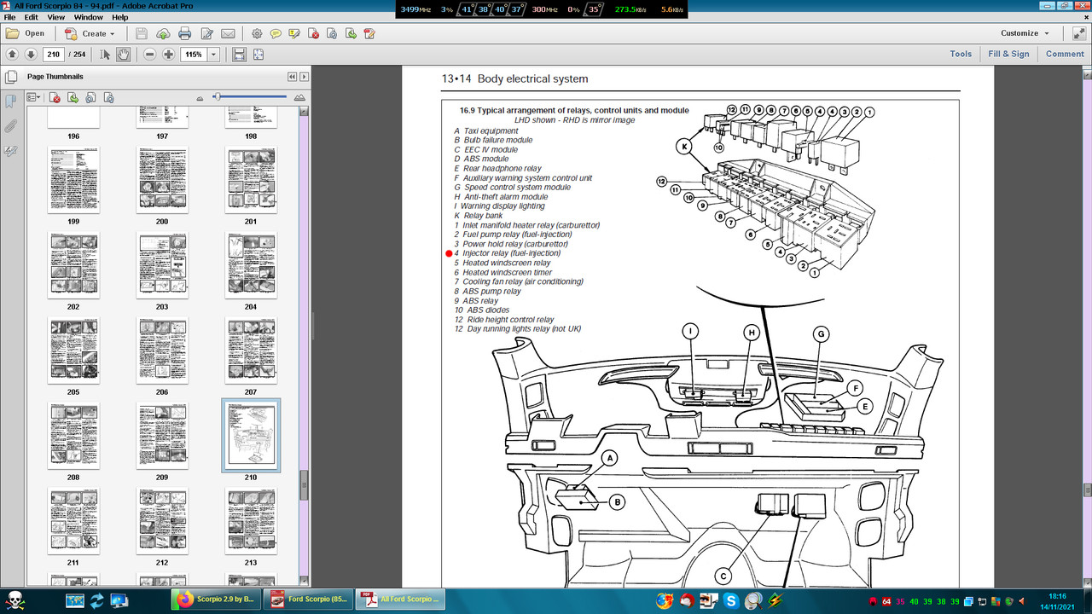Image resolution: width=1092 pixels, height=614 pixels.
Task: Click the cloud upload icon in toolbar
Action: click(x=163, y=33)
